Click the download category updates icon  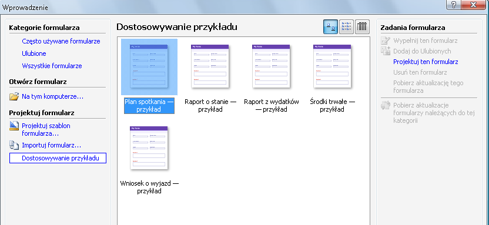pos(386,105)
